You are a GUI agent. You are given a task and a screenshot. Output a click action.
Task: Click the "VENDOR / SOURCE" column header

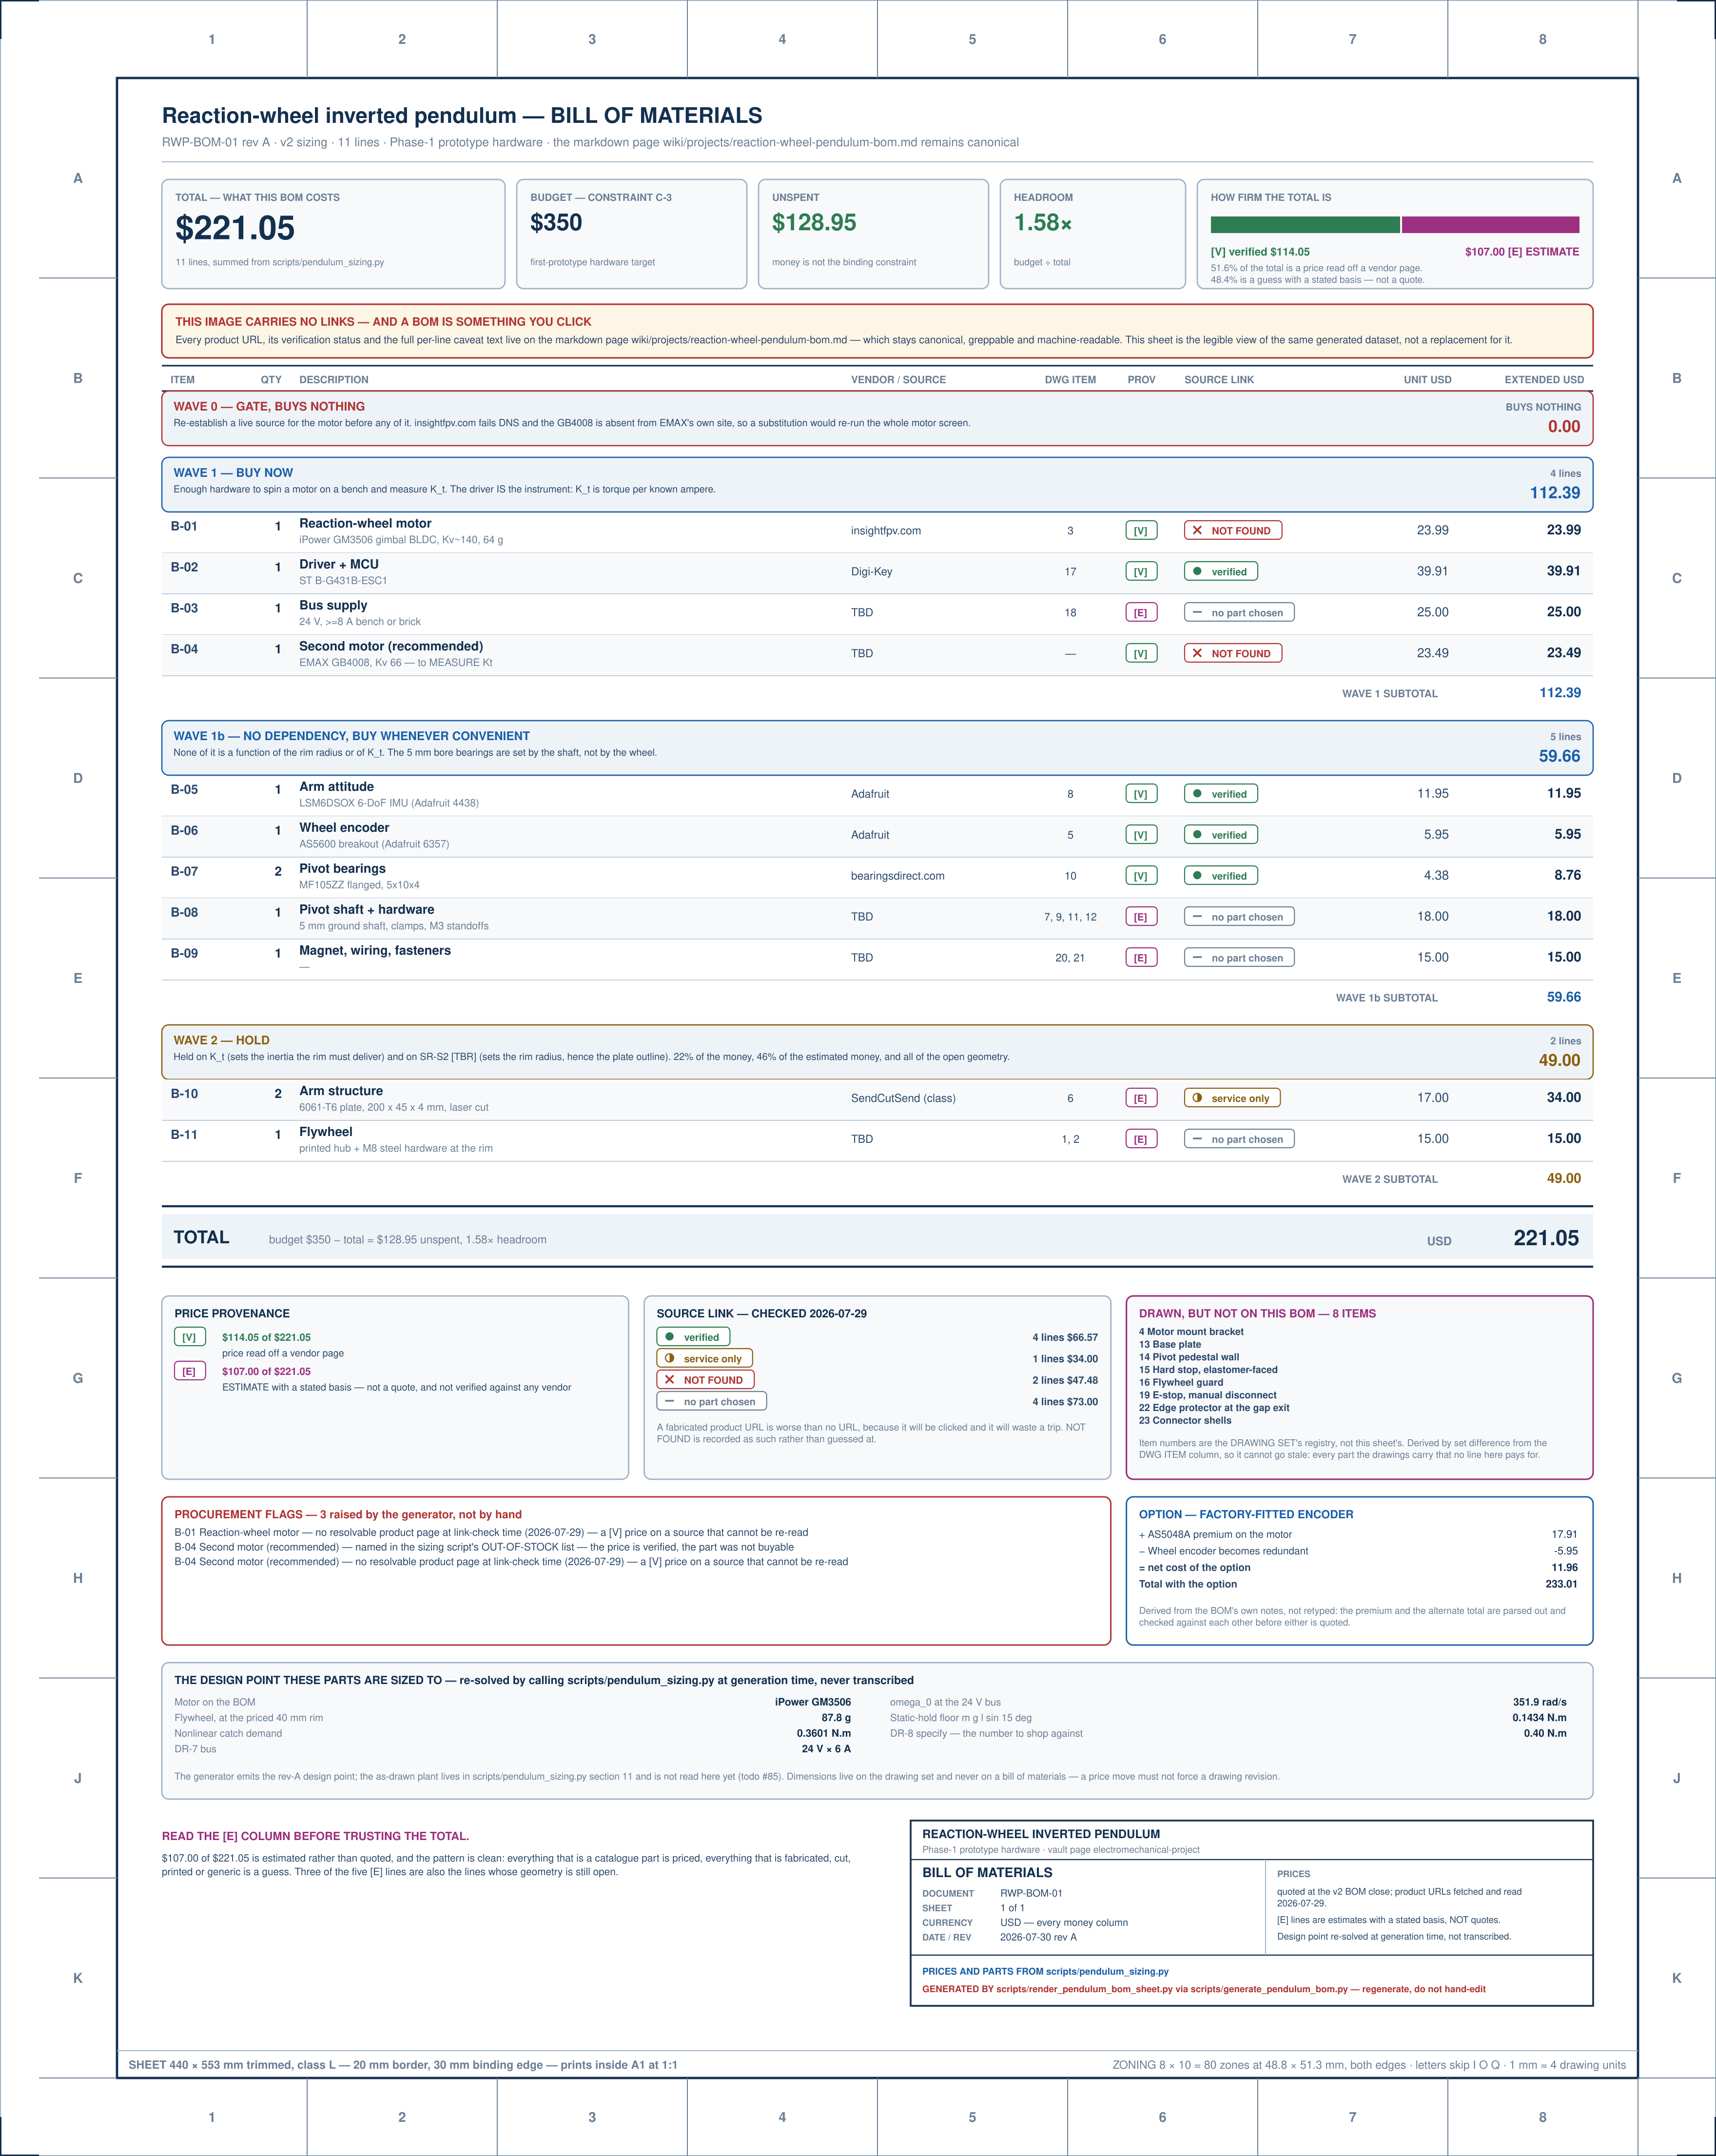point(898,380)
